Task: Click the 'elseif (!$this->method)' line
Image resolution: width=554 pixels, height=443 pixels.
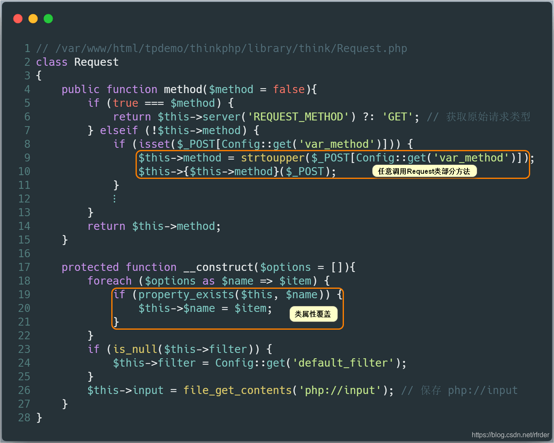Action: pyautogui.click(x=173, y=130)
